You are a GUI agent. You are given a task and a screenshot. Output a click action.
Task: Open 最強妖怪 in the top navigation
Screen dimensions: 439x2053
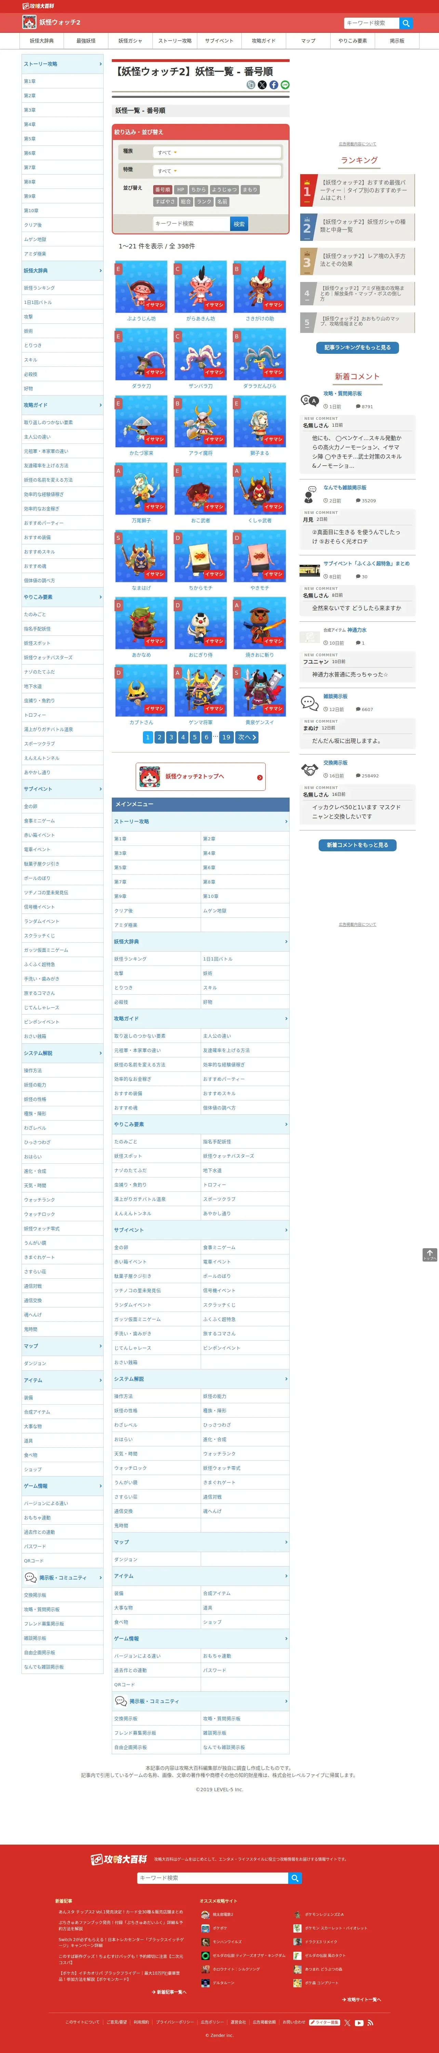(86, 41)
